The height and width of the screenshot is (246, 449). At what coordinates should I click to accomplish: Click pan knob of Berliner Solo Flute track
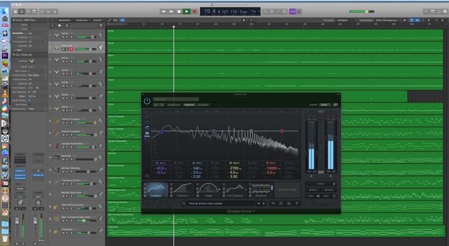[100, 194]
